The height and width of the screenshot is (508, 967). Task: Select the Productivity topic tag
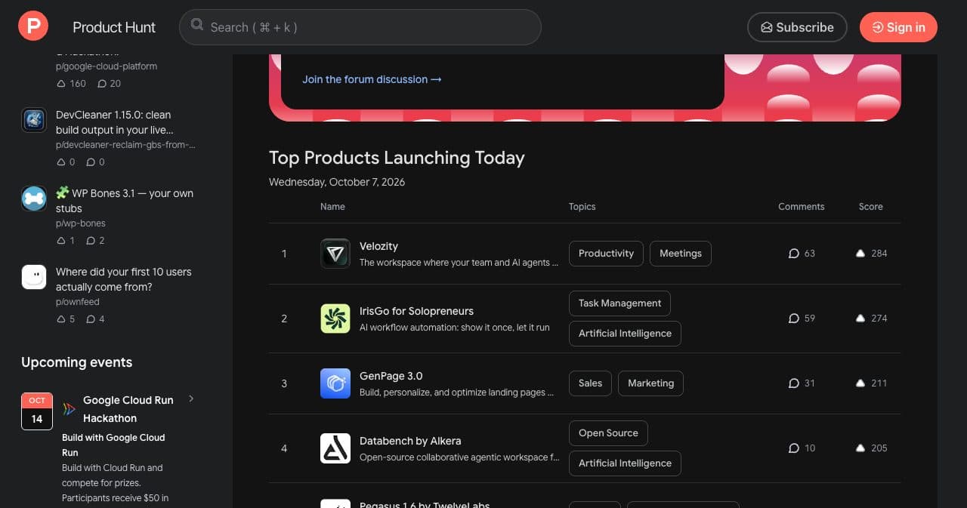tap(606, 254)
